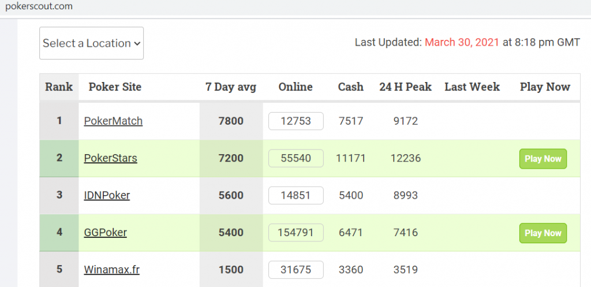Click the Cash column header
591x287 pixels.
tap(350, 87)
